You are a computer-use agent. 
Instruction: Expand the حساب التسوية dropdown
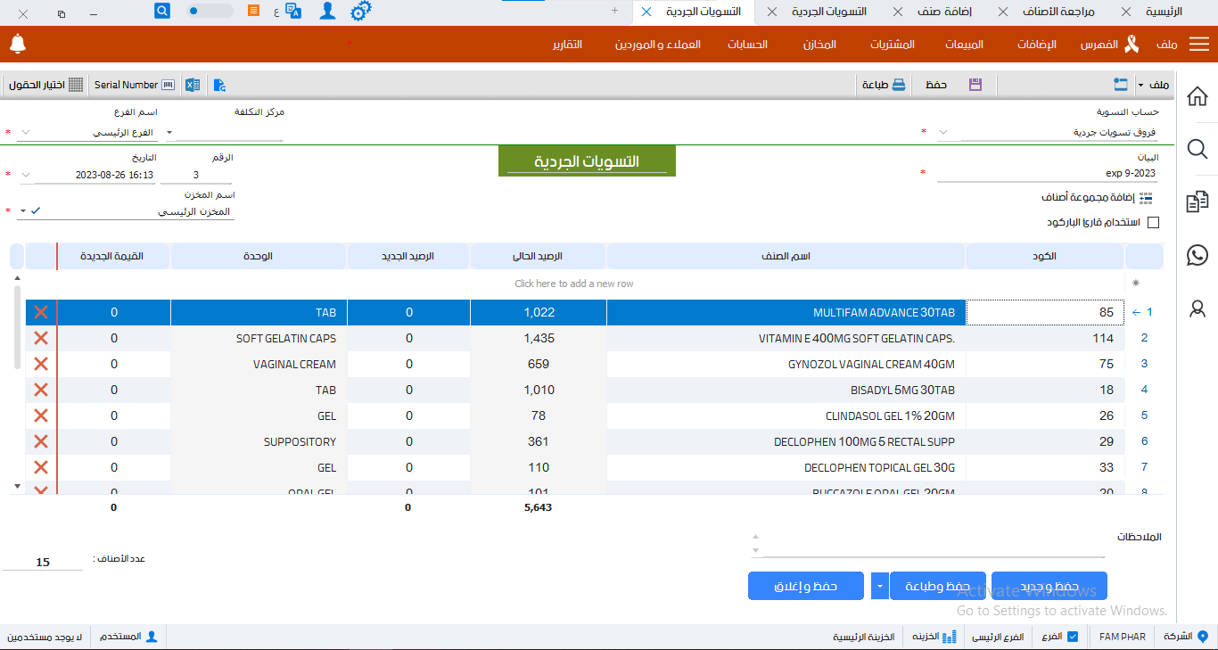point(943,133)
